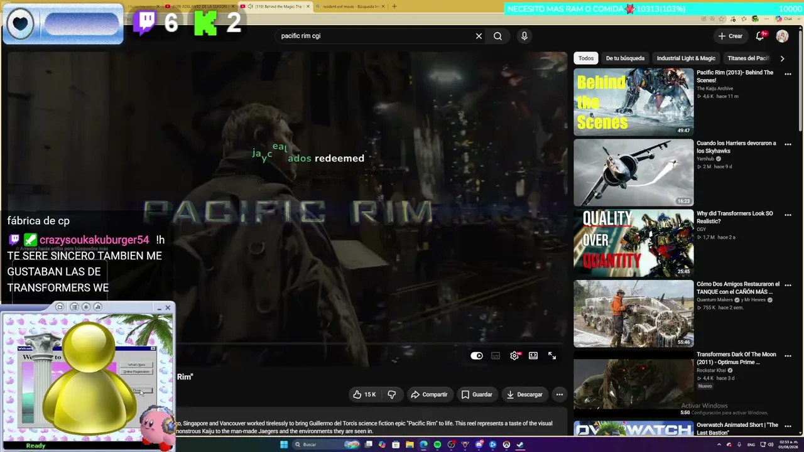The image size is (804, 452).
Task: Click the first icon in the overlay widget header
Action: pos(60,307)
